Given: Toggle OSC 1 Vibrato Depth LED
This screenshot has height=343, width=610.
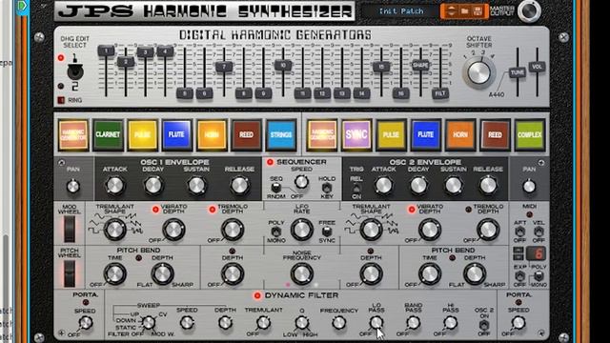Looking at the screenshot, I should (x=155, y=210).
